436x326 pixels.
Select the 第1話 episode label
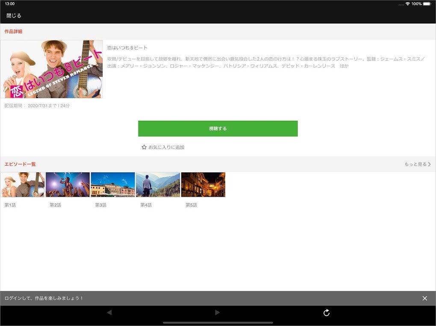coord(10,205)
